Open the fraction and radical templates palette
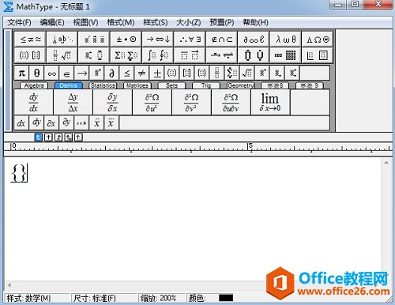The width and height of the screenshot is (395, 305). (62, 55)
